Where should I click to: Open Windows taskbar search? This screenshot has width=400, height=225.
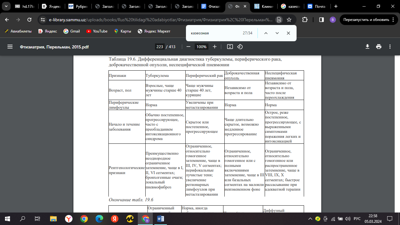pos(22,219)
